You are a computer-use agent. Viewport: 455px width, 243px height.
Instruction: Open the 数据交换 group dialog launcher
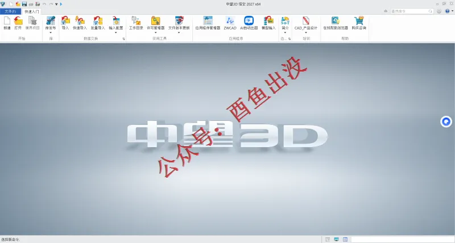coord(123,39)
